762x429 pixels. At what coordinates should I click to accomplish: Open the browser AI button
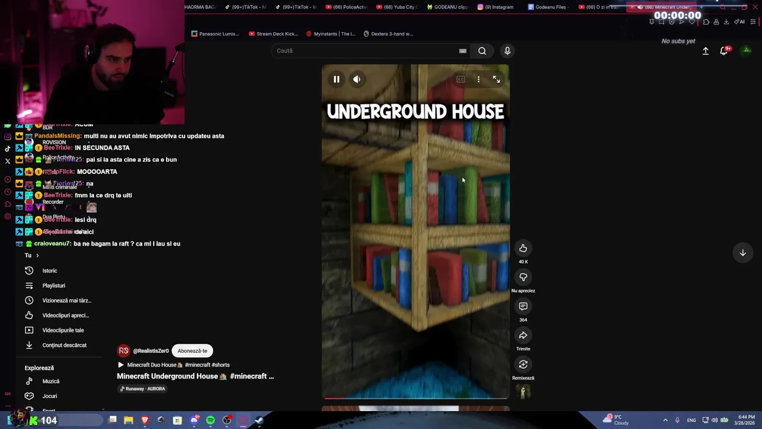coord(740,22)
